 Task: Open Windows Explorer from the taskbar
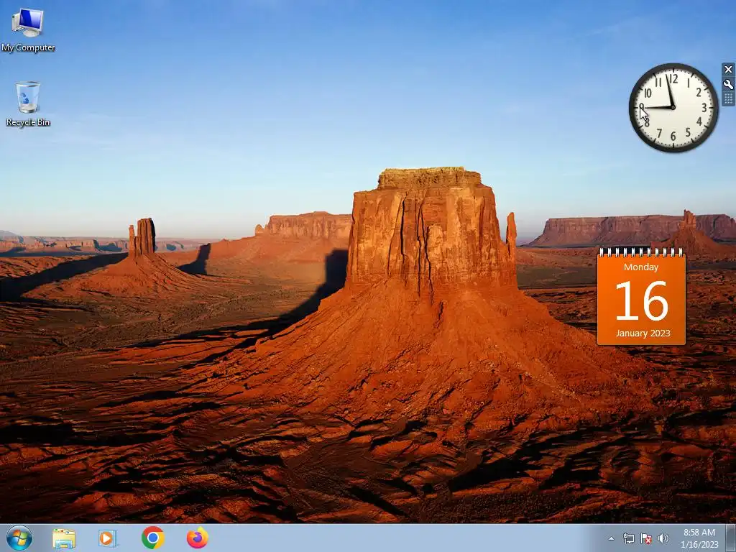(x=64, y=538)
